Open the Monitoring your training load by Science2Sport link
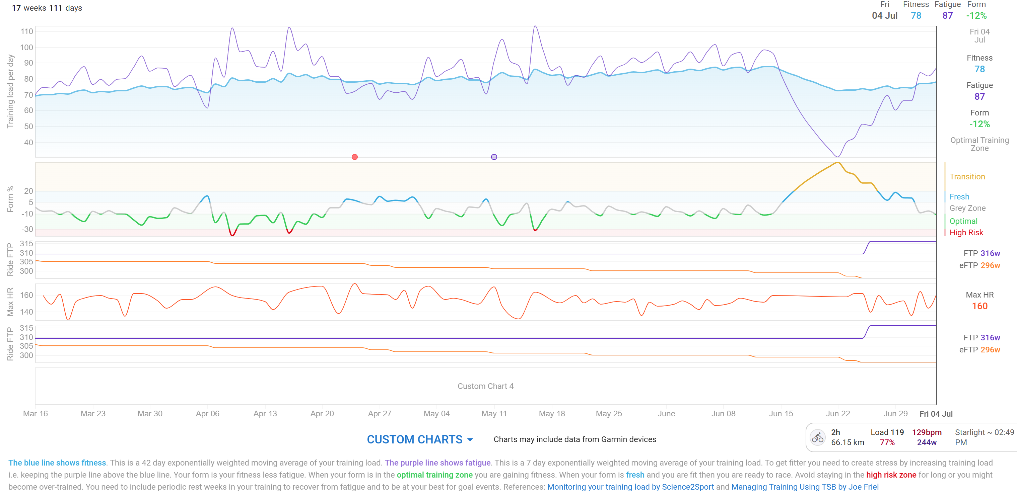1017x499 pixels. (x=630, y=487)
